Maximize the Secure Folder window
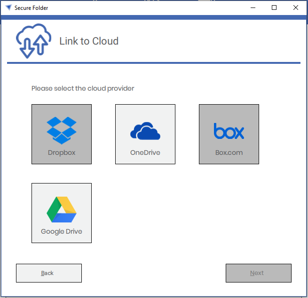 [x=274, y=8]
